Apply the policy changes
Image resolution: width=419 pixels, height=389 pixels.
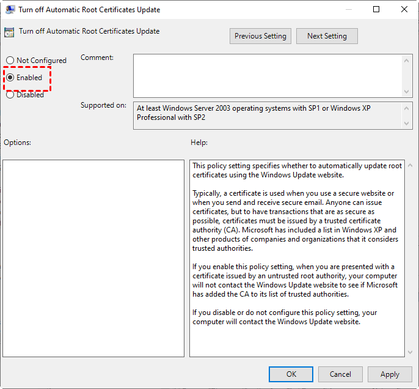(390, 374)
